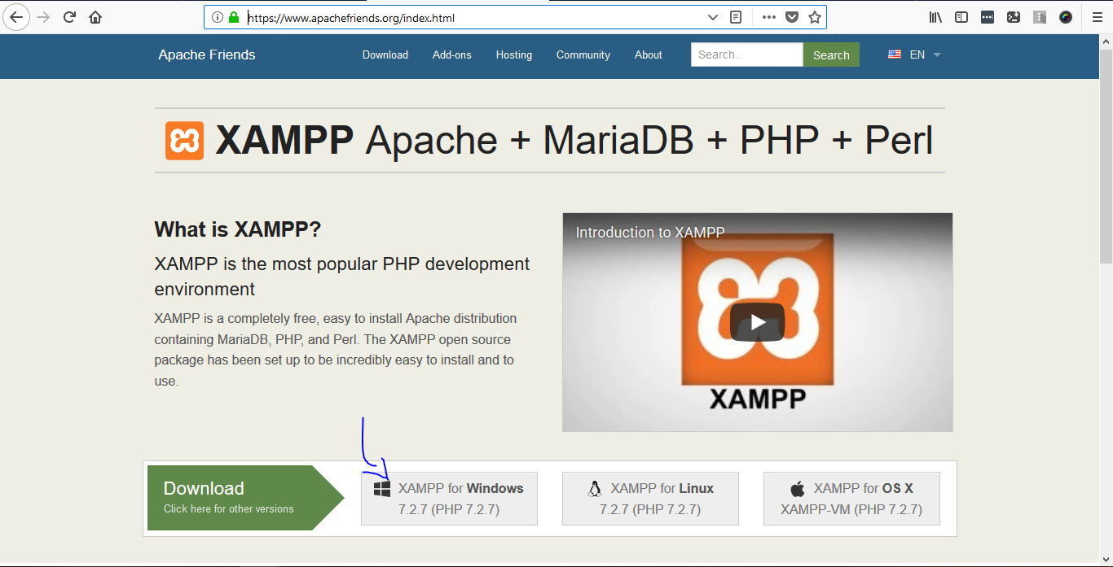Click the Windows logo in download button
This screenshot has width=1113, height=567.
(382, 489)
